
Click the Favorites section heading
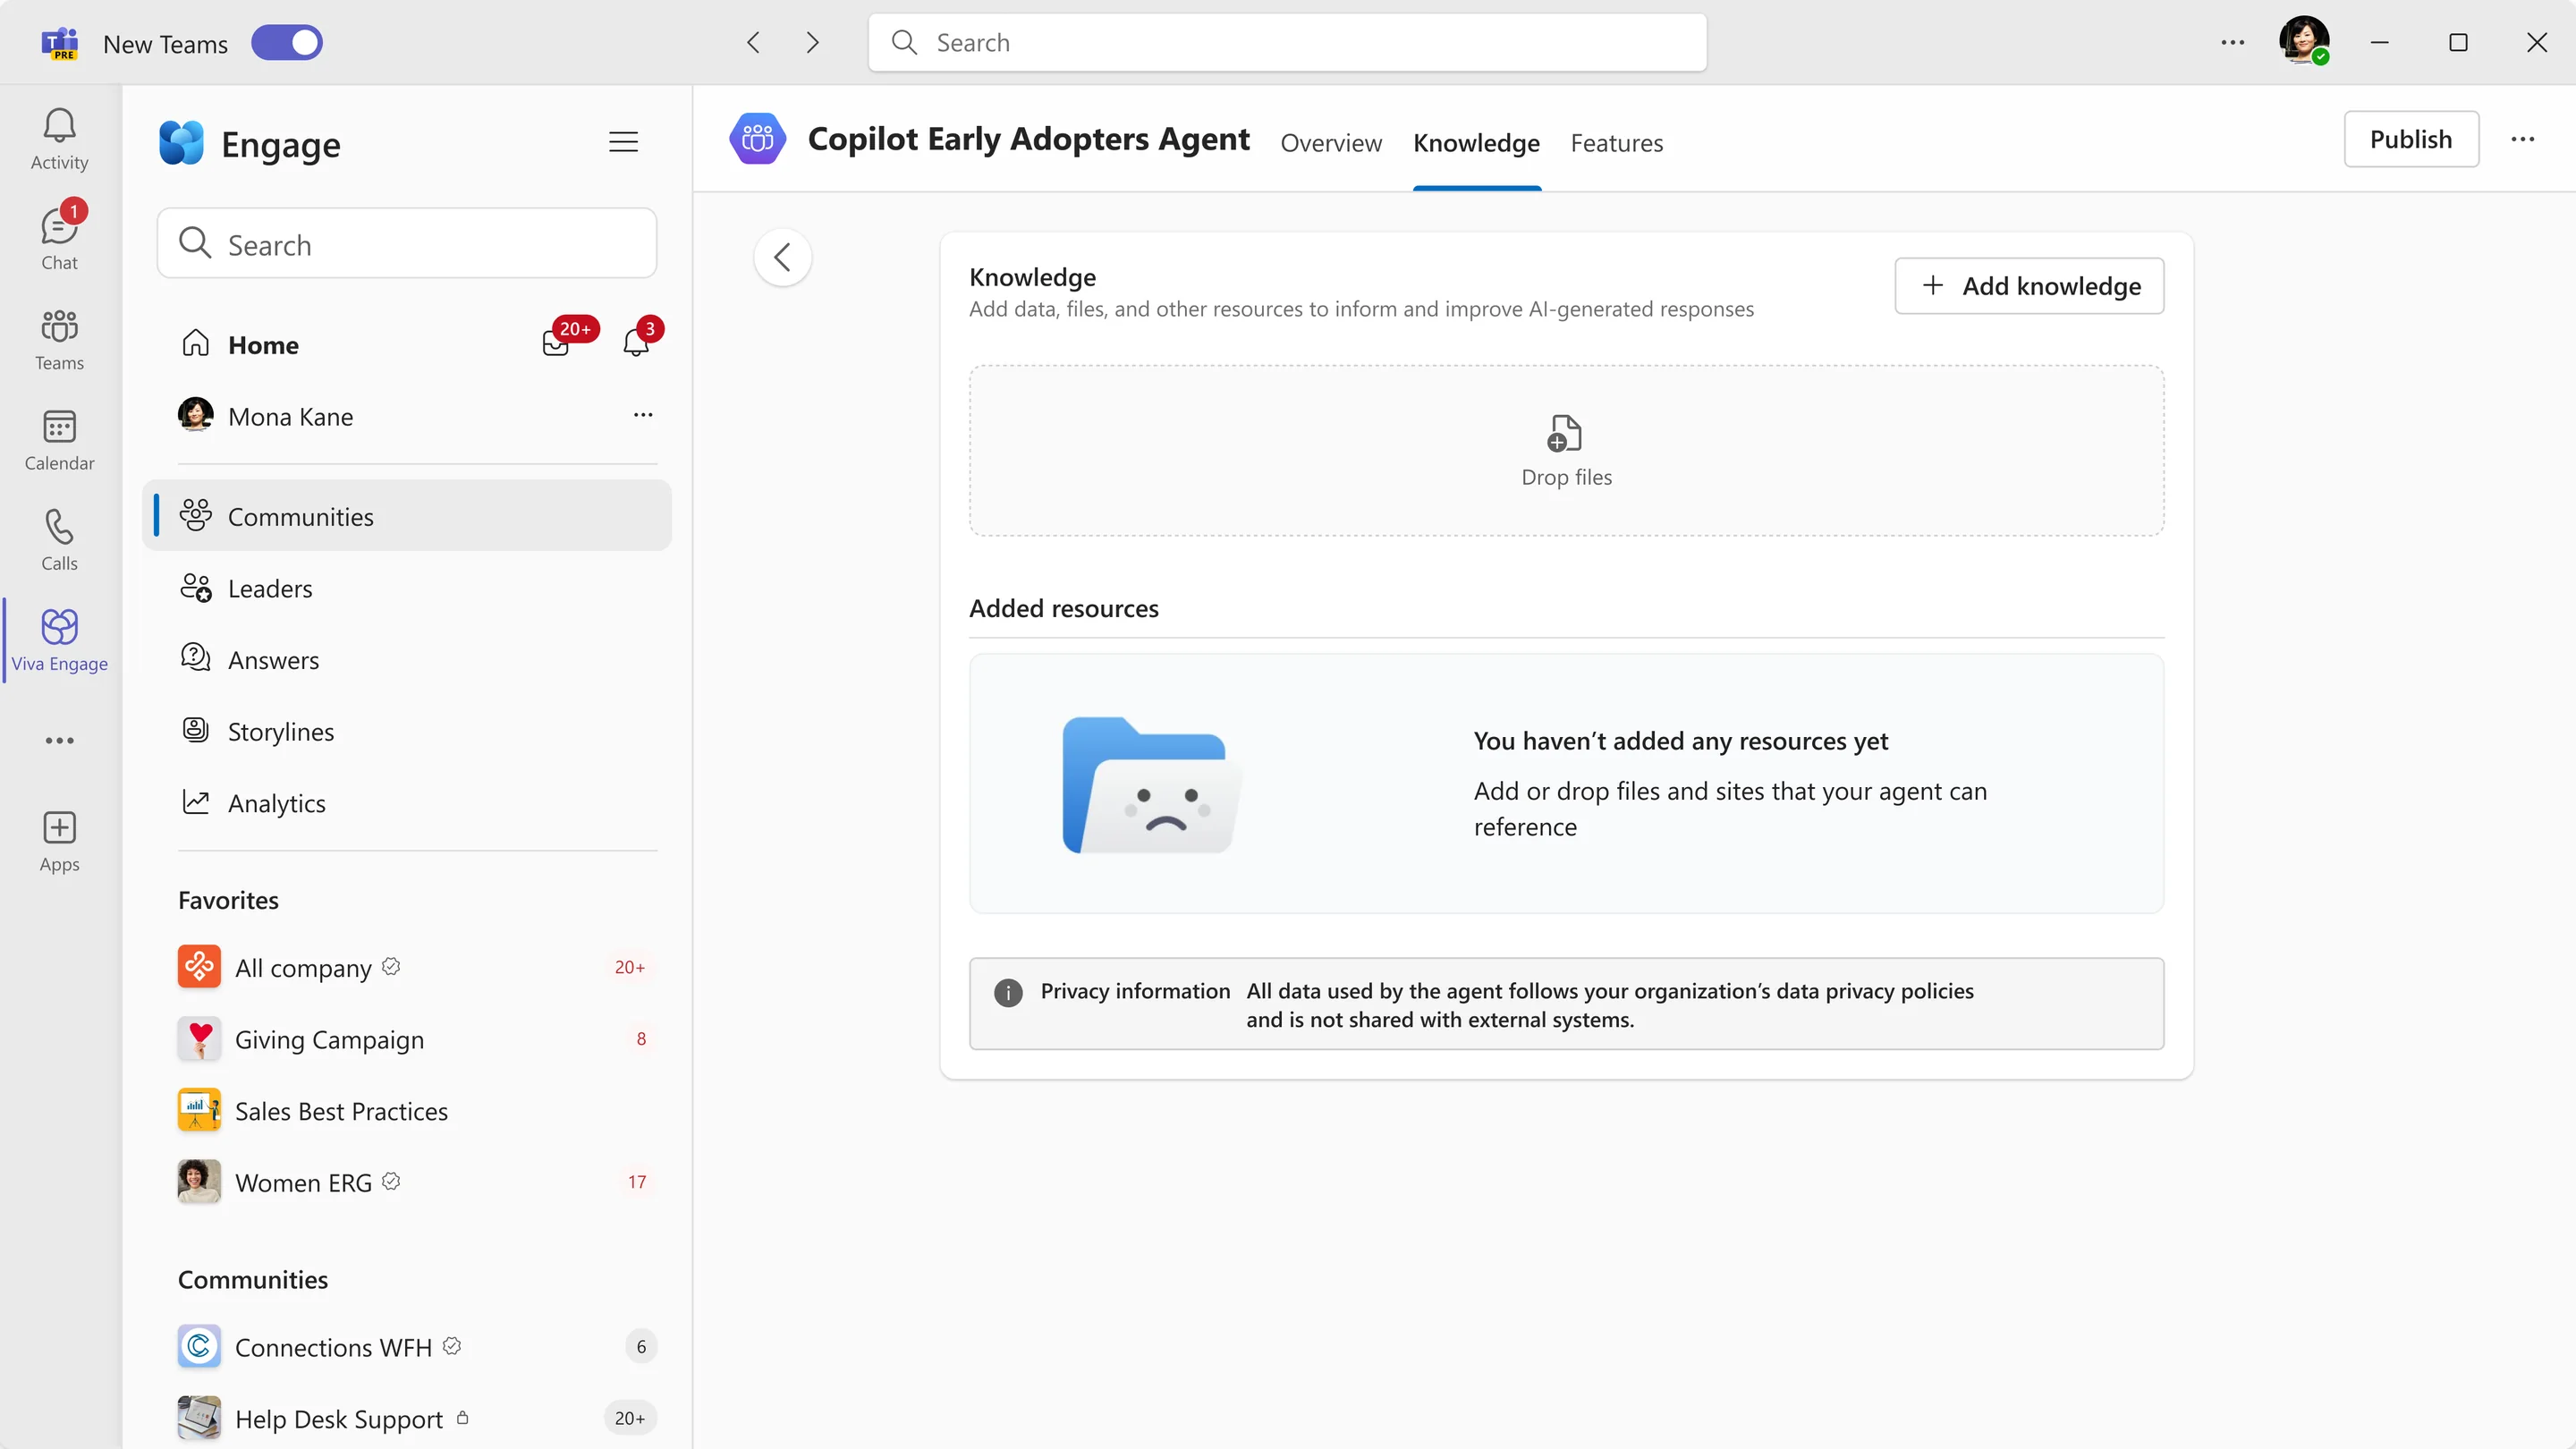[228, 900]
